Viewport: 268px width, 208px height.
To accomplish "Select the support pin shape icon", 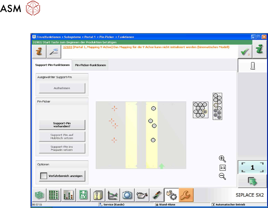I will (253, 66).
